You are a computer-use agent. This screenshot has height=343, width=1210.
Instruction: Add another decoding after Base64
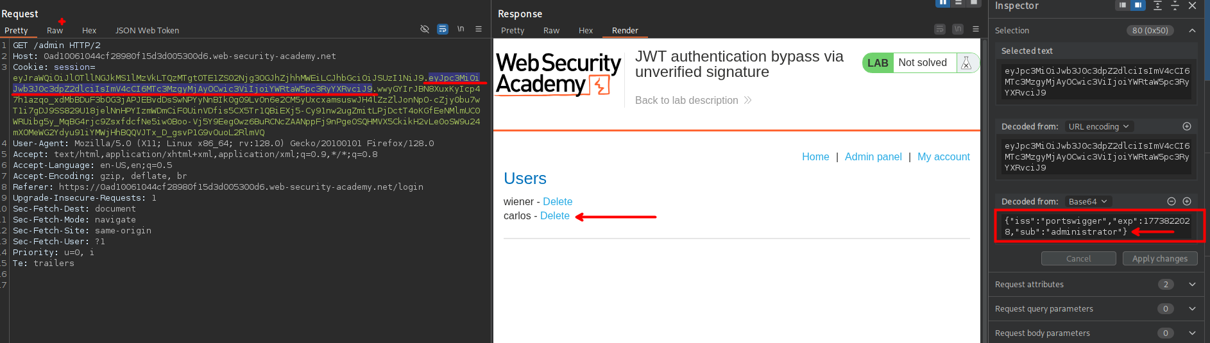click(x=1187, y=201)
